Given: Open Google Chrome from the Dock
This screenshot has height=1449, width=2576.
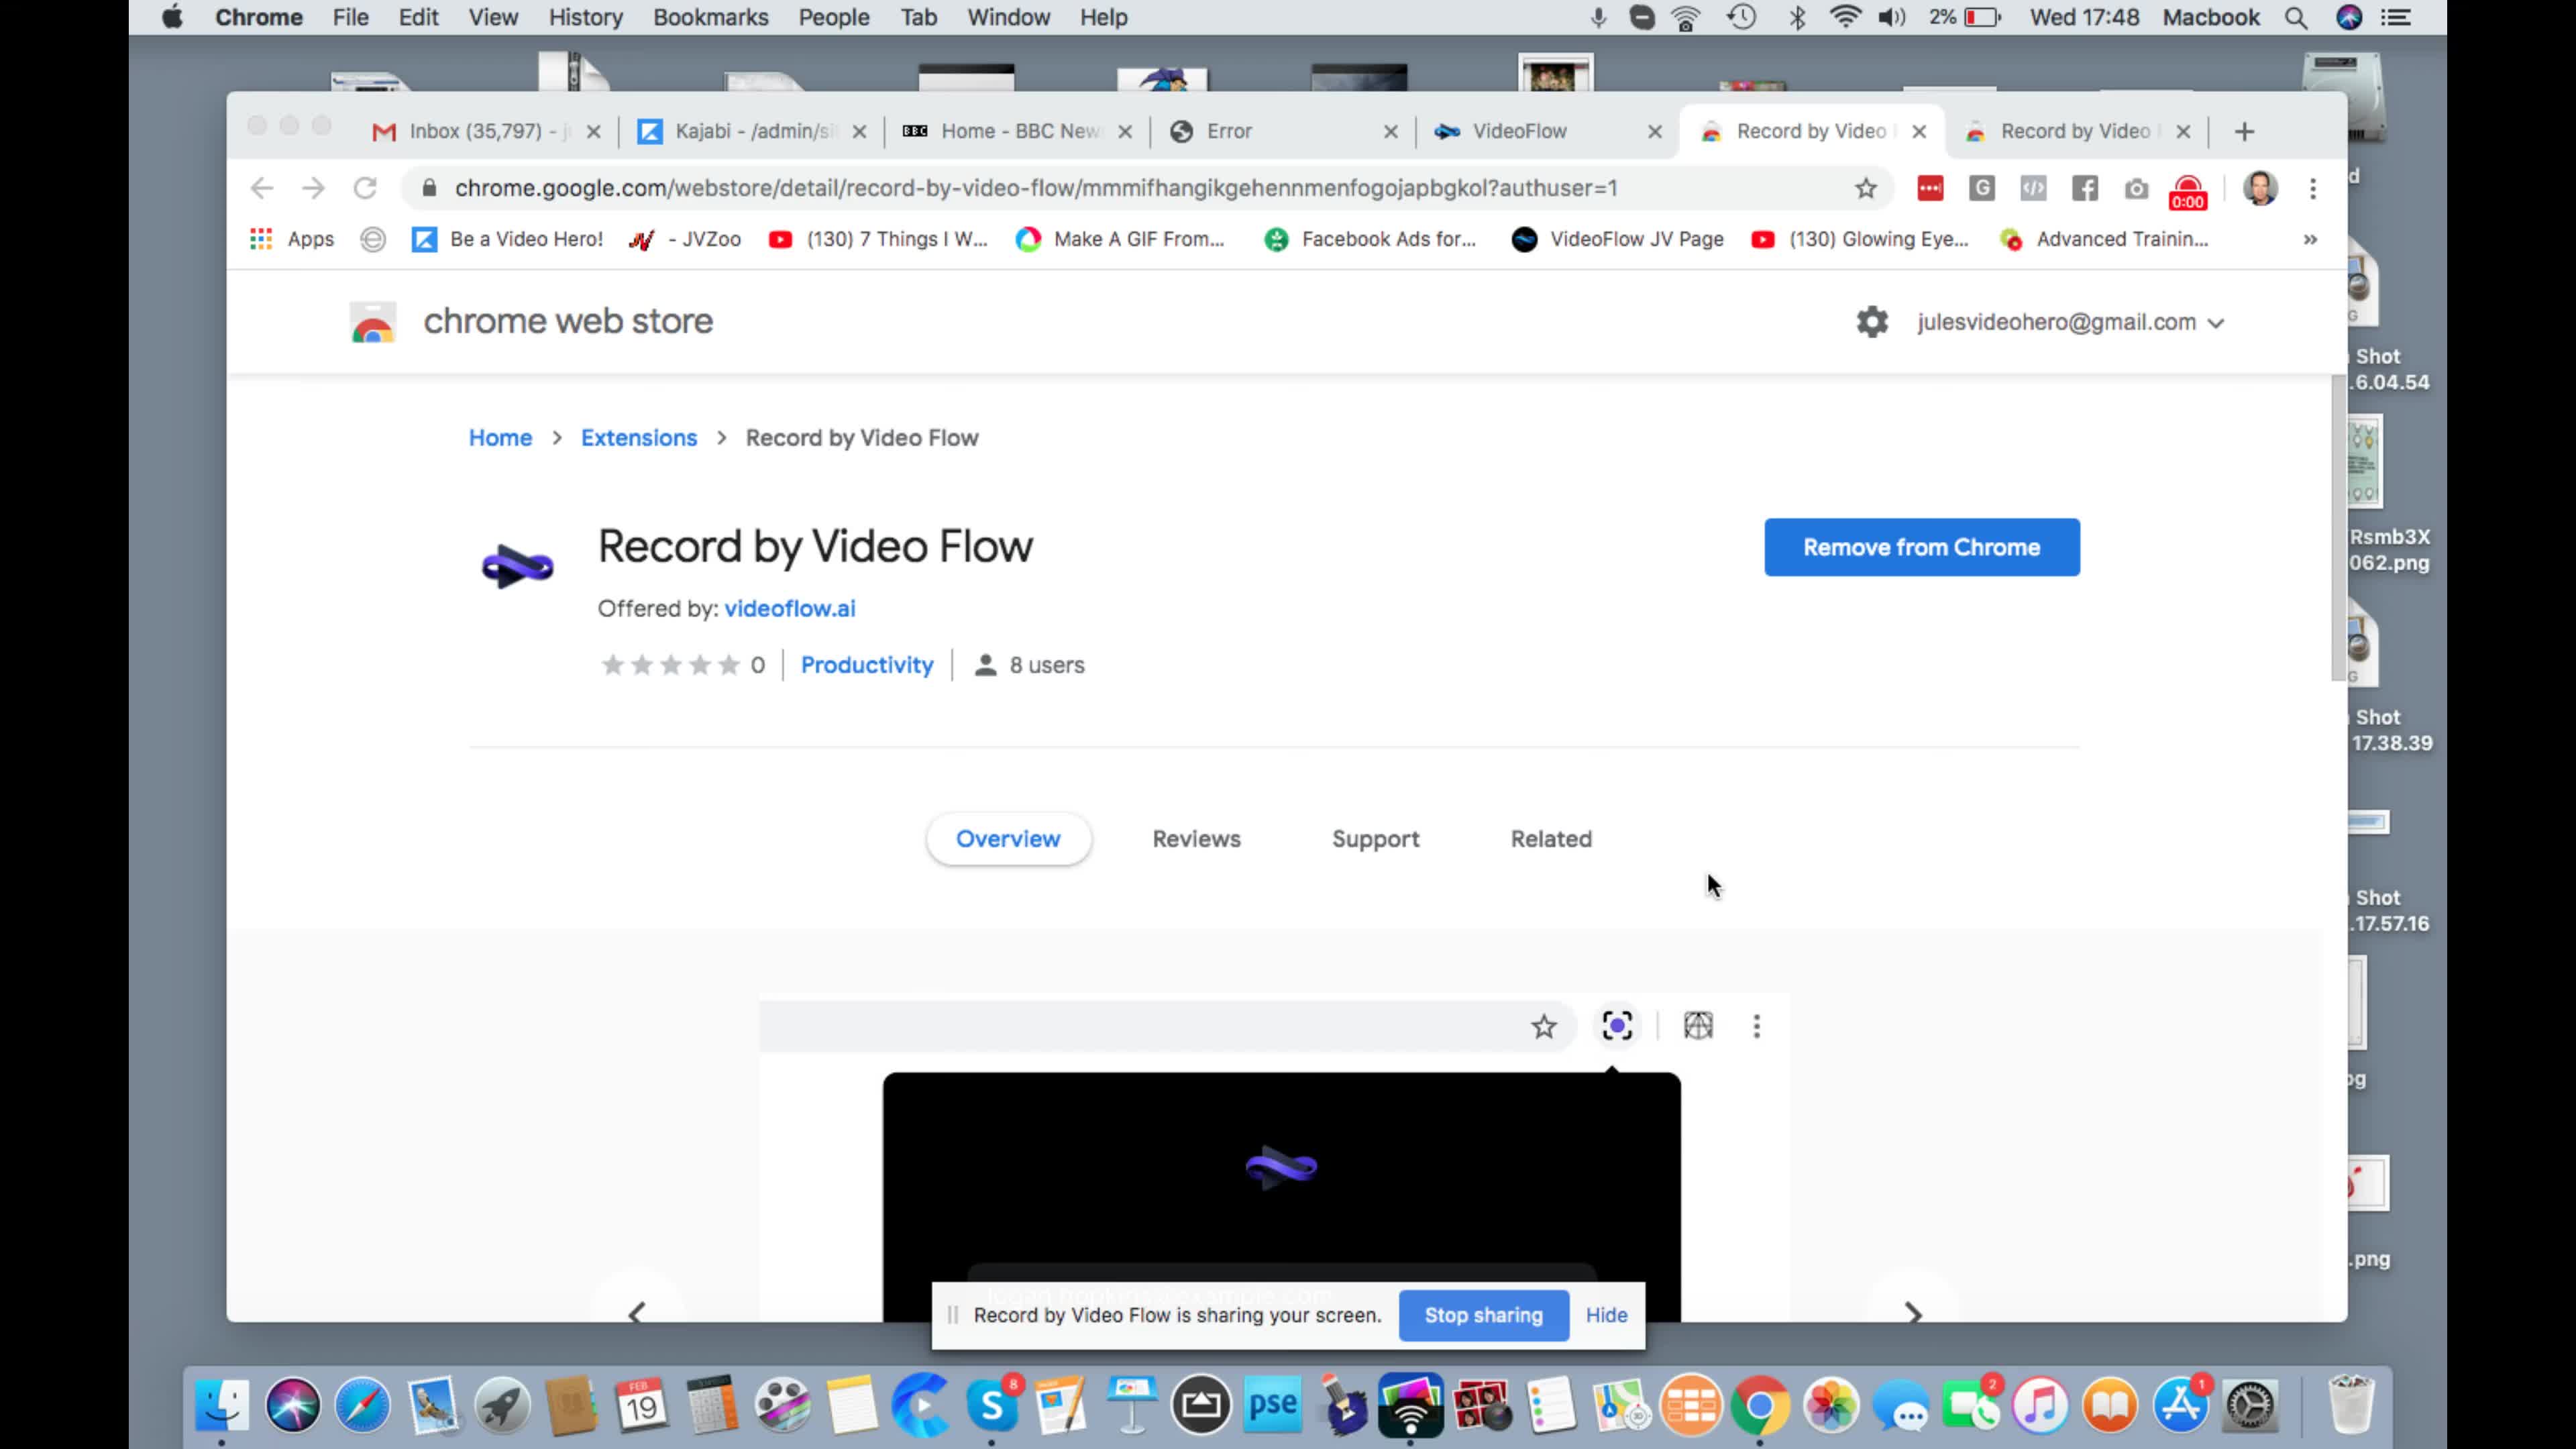Looking at the screenshot, I should (x=1760, y=1405).
